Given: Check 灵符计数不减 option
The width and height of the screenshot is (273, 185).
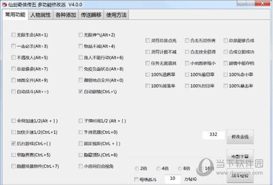Looking at the screenshot, I should point(147,52).
